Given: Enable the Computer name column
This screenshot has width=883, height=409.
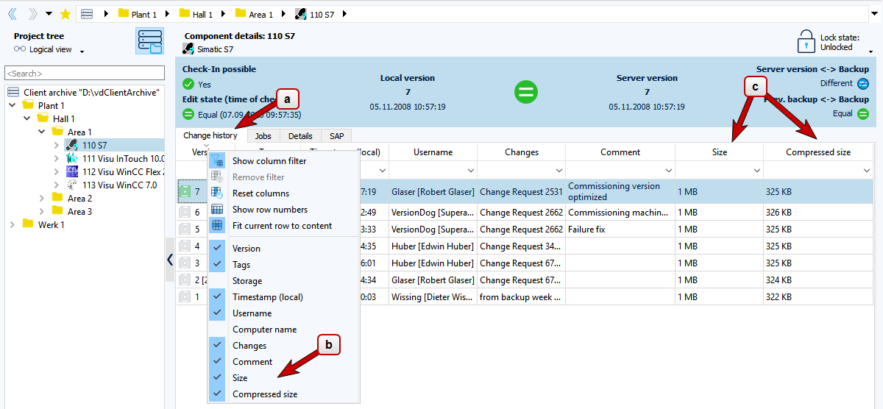Looking at the screenshot, I should click(264, 330).
